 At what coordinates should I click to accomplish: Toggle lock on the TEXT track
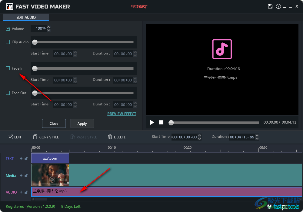tap(26, 158)
